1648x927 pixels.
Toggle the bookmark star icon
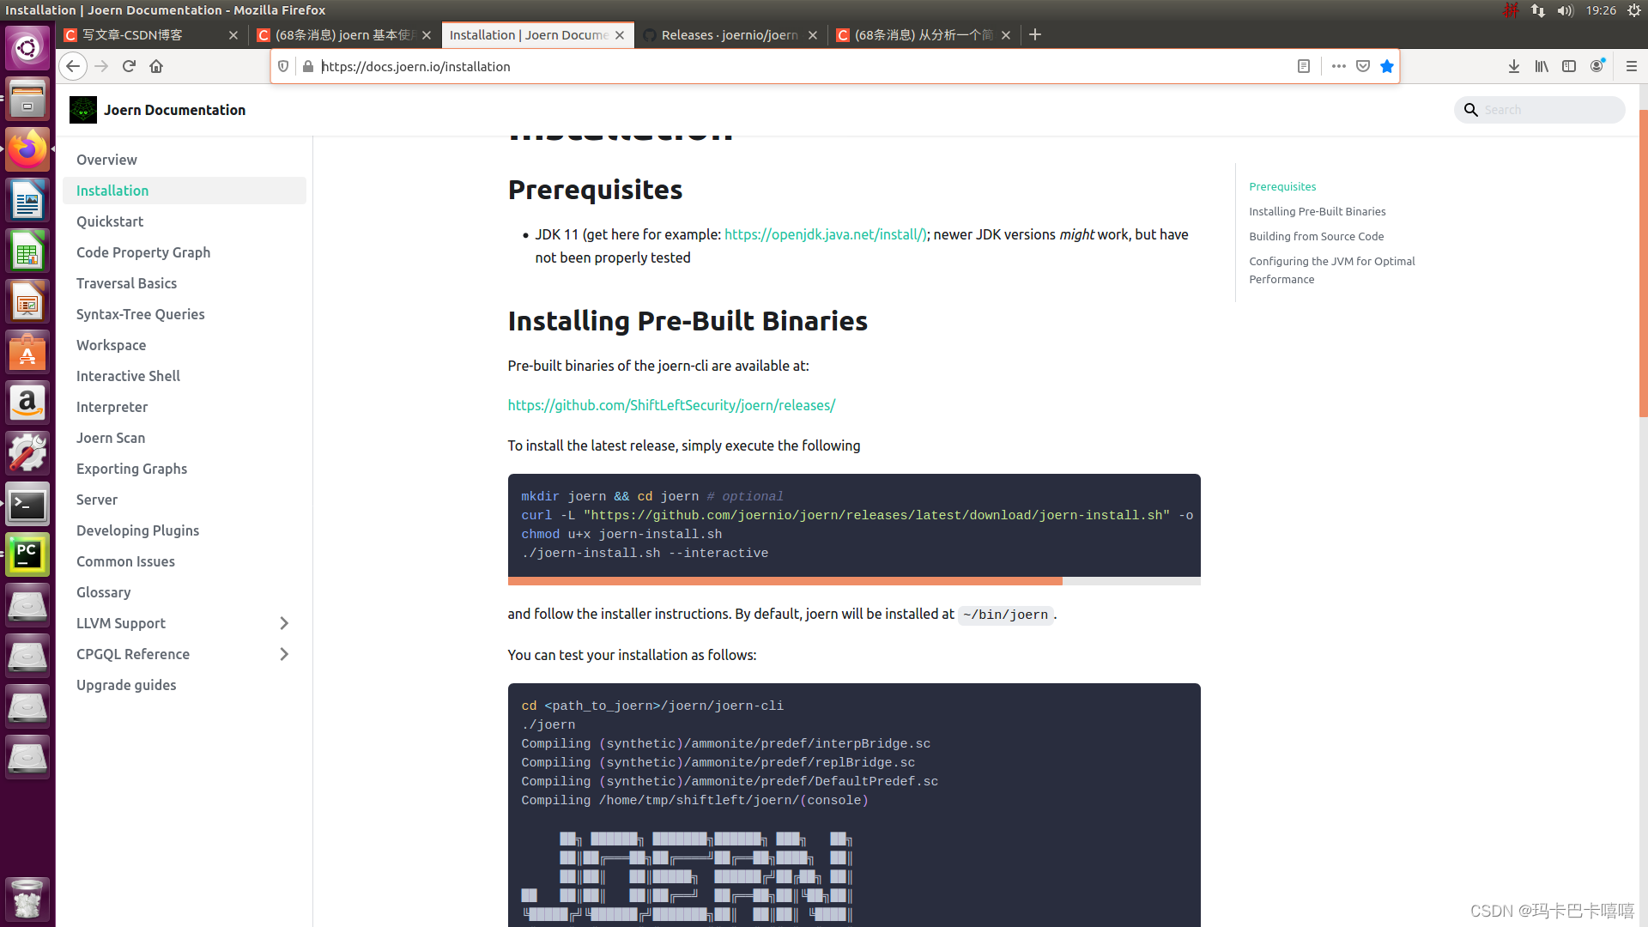1387,66
